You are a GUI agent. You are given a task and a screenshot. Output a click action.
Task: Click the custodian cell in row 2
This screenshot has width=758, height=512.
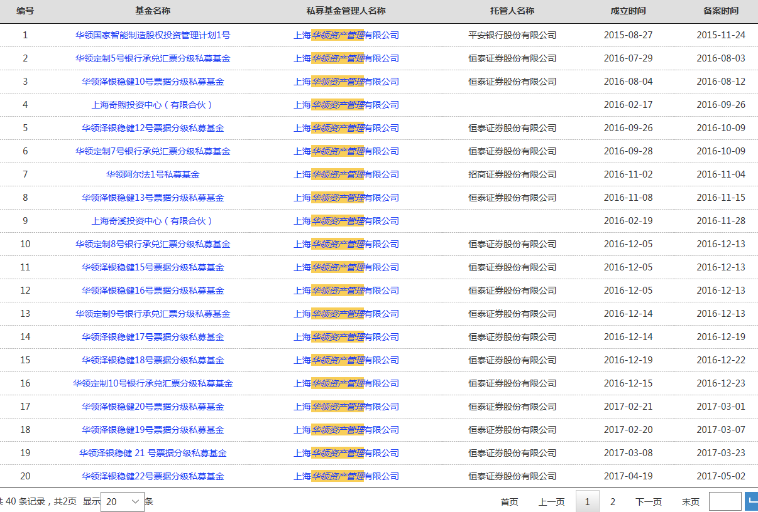[x=512, y=58]
